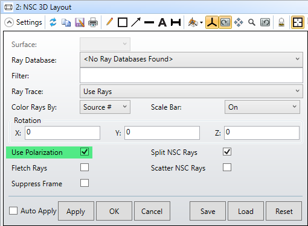The image size is (308, 226).
Task: Click the Cancel button
Action: point(152,211)
